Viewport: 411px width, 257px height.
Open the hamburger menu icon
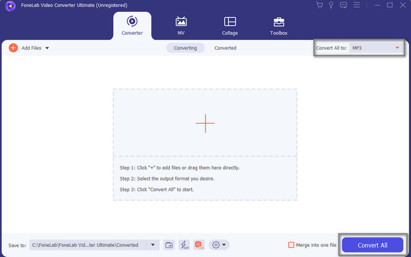click(x=357, y=5)
